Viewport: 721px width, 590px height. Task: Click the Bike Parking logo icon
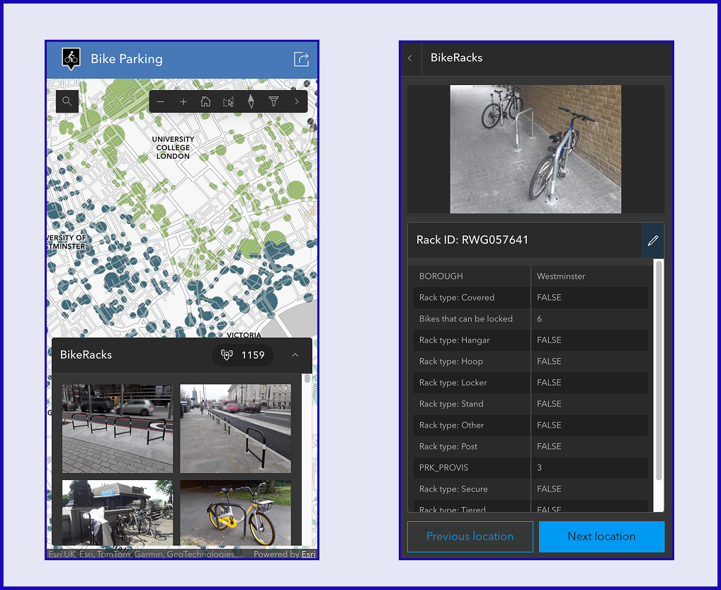click(x=71, y=59)
